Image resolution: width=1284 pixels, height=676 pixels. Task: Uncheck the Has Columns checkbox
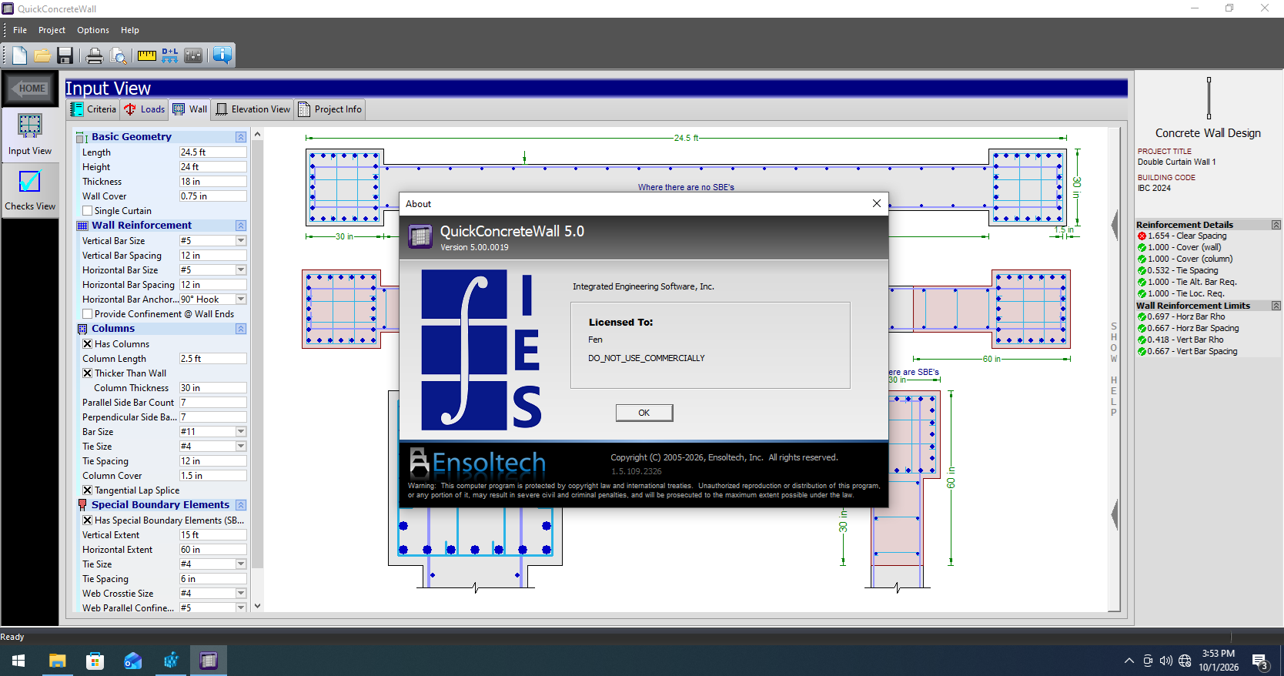pos(87,344)
